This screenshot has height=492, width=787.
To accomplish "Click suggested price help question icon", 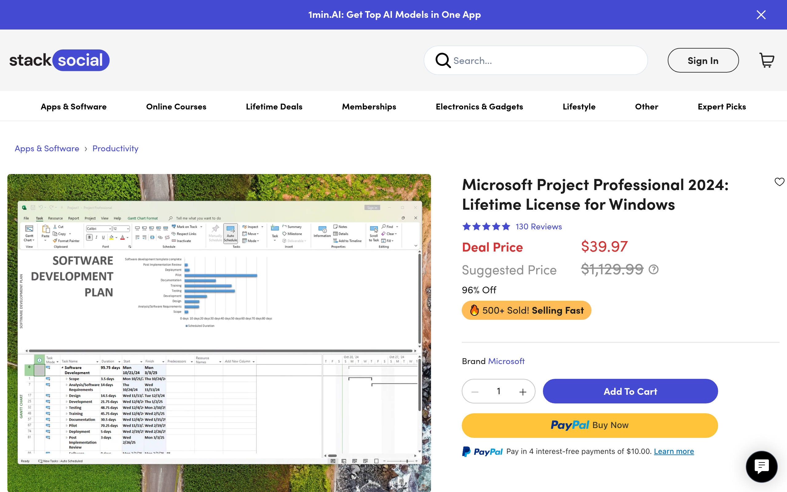I will point(653,269).
